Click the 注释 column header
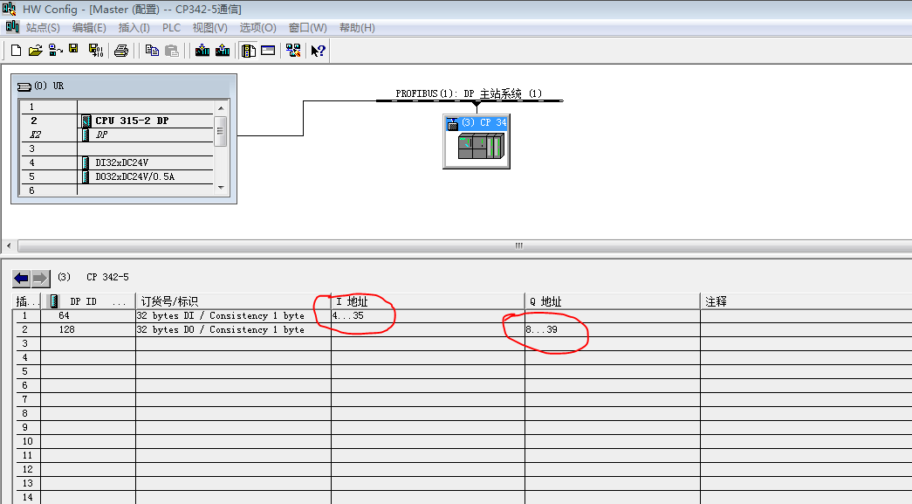This screenshot has width=912, height=504. (806, 301)
